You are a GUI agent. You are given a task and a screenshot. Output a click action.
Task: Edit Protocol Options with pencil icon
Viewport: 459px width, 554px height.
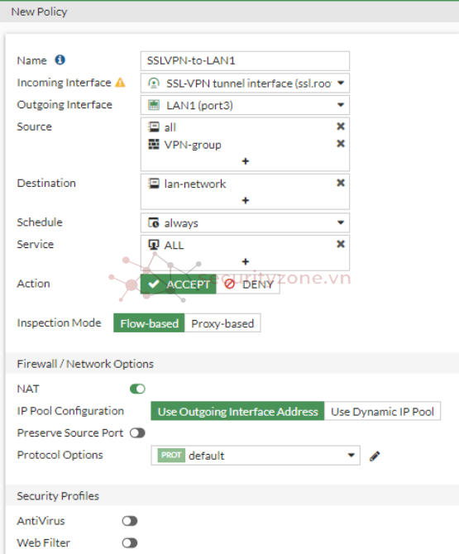[x=375, y=456]
